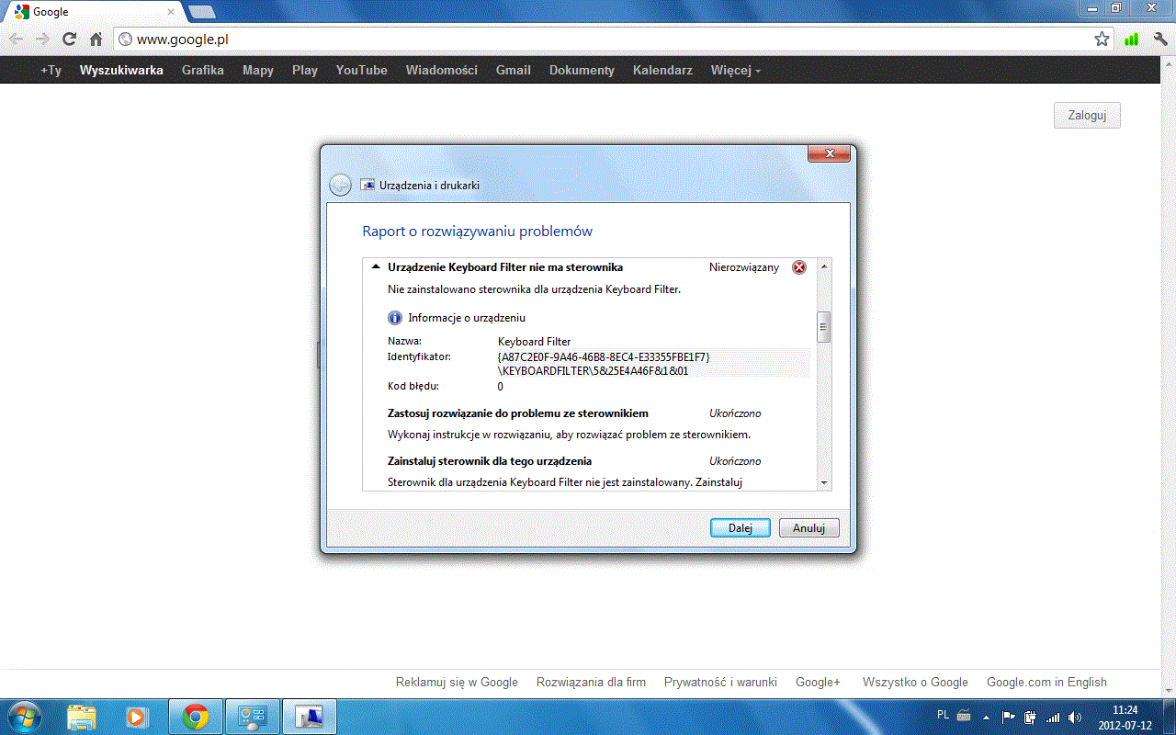Open Gmail in Google bar
The image size is (1176, 735).
tap(514, 70)
